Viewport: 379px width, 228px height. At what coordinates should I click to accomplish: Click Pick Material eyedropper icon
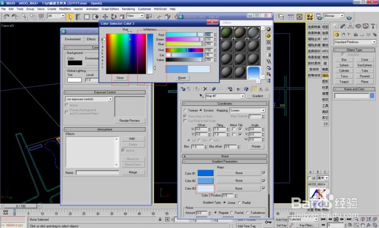[201, 96]
